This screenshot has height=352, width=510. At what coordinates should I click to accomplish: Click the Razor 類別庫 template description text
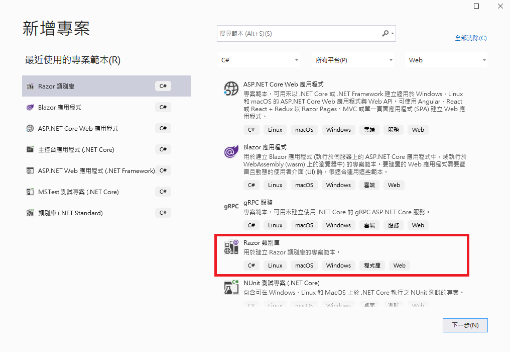coord(292,252)
